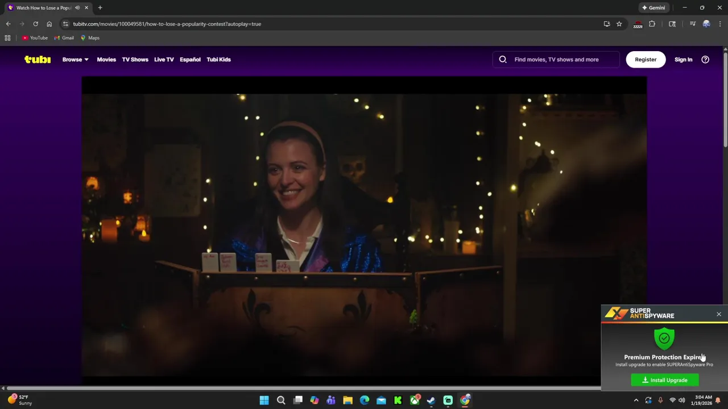
Task: Open the TV Shows section
Action: tap(135, 59)
